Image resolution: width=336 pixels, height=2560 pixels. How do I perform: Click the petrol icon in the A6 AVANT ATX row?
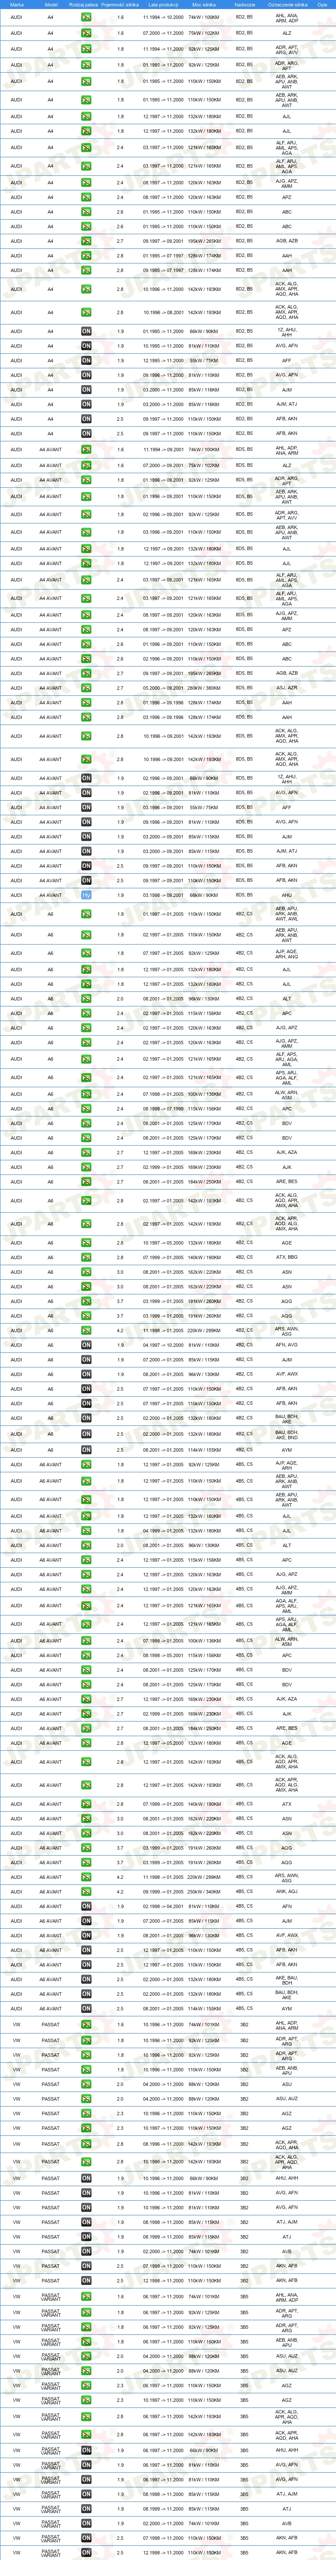click(x=86, y=1804)
